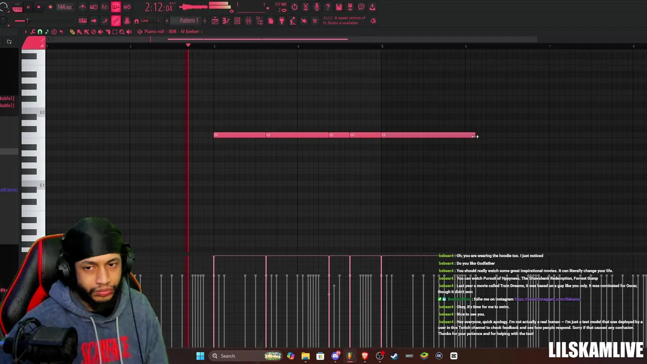This screenshot has height=364, width=647.
Task: Open the Browser panel icon
Action: coord(259,21)
